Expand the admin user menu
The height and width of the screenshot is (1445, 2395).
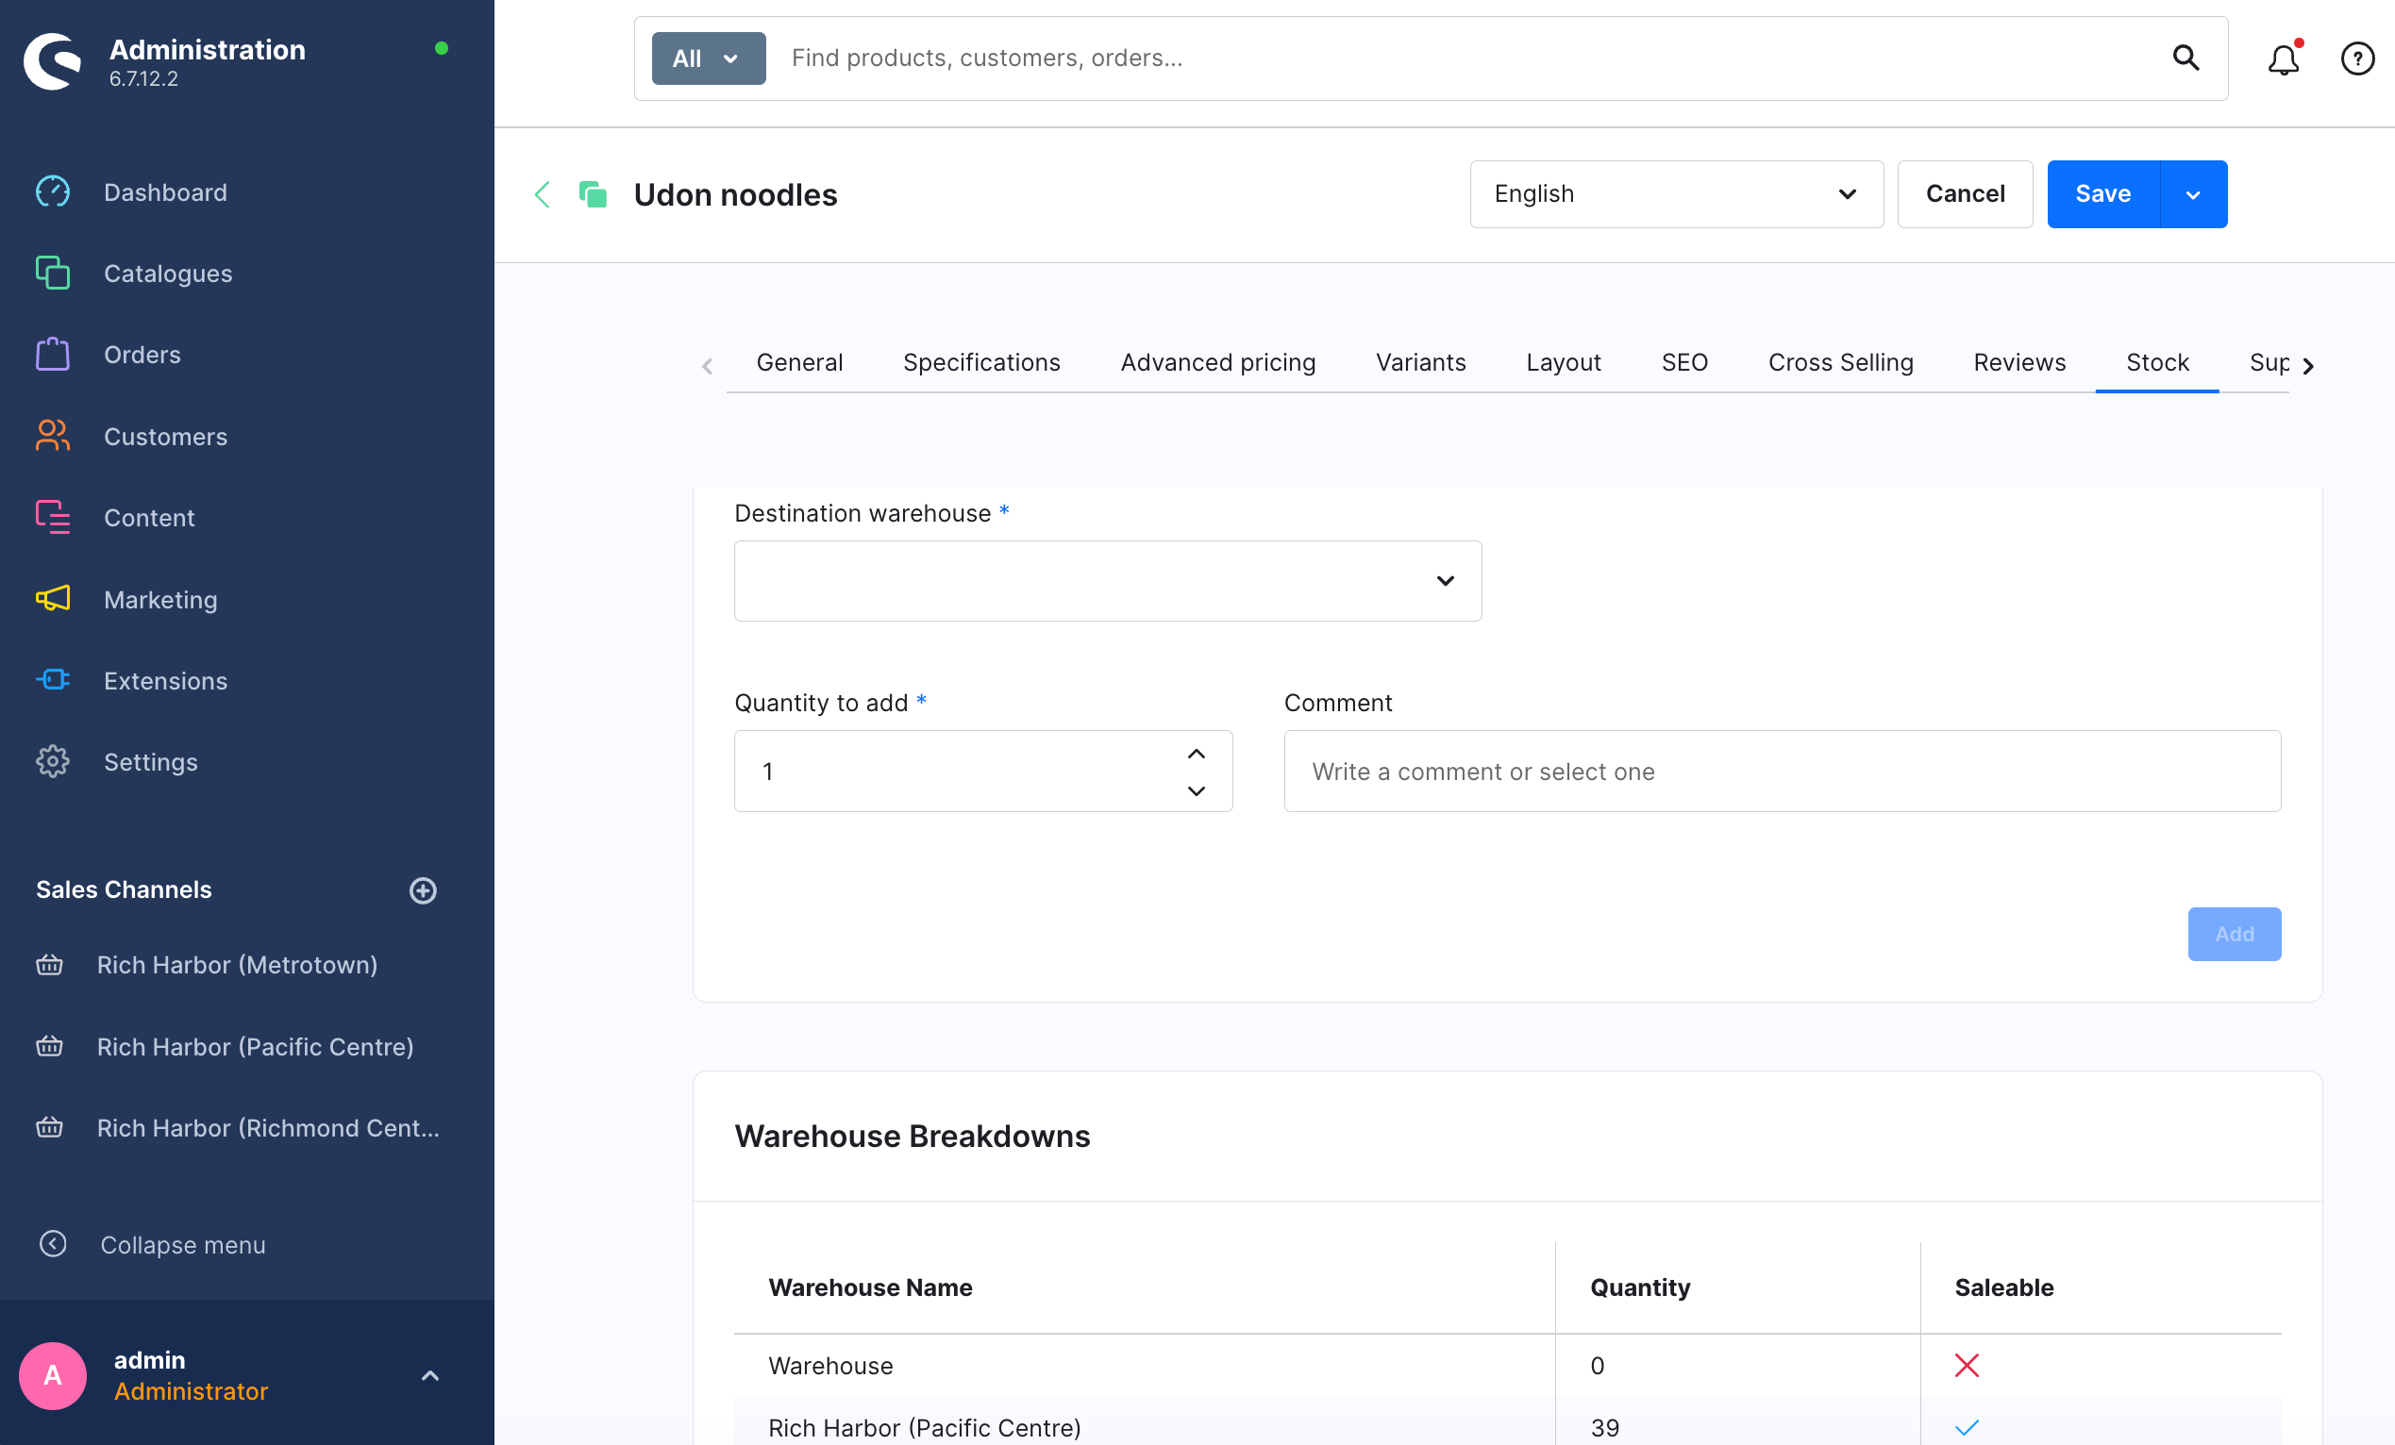coord(429,1375)
